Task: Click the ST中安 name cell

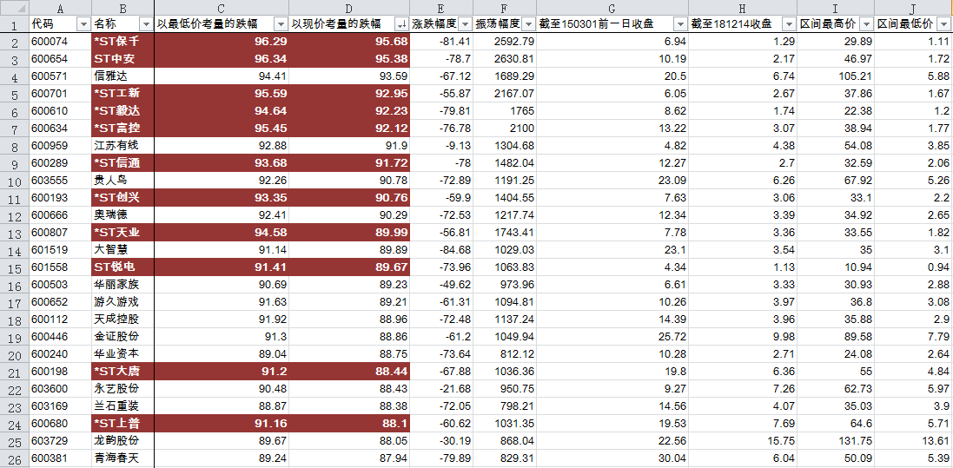Action: pyautogui.click(x=122, y=59)
